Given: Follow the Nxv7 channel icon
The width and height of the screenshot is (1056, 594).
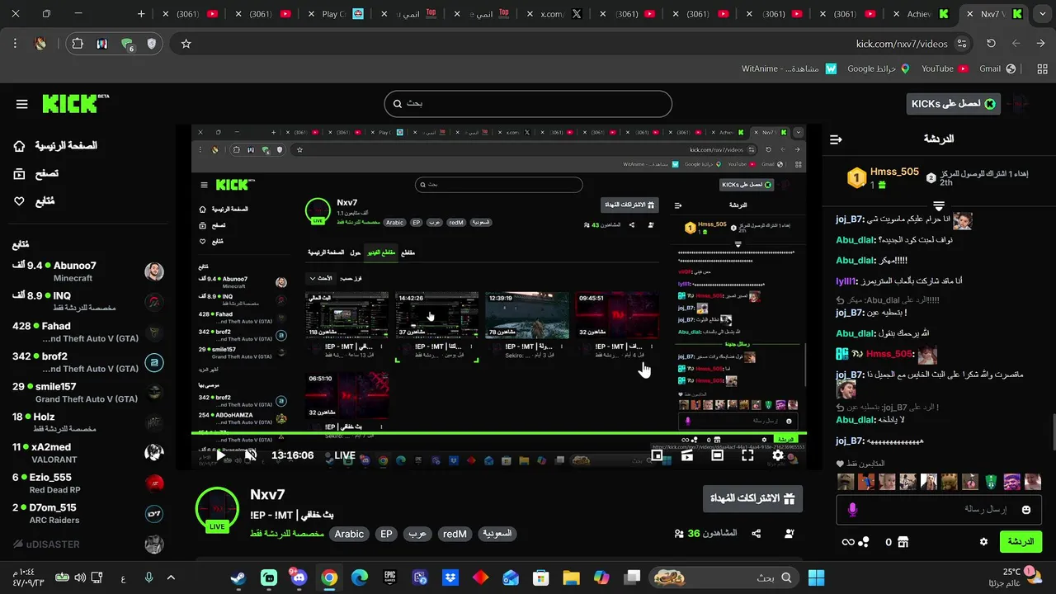Looking at the screenshot, I should click(790, 534).
